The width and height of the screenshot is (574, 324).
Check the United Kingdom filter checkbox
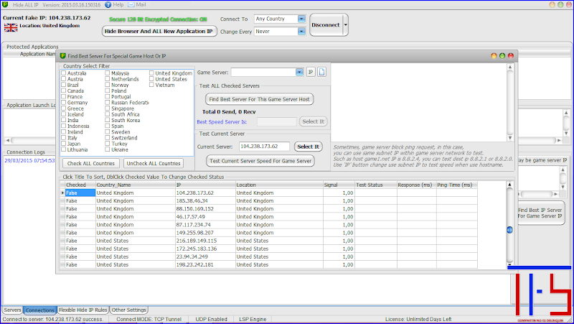(151, 73)
